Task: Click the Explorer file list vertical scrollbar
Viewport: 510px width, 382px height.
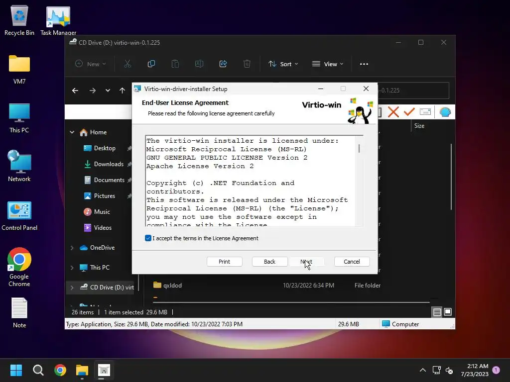Action: (451, 177)
